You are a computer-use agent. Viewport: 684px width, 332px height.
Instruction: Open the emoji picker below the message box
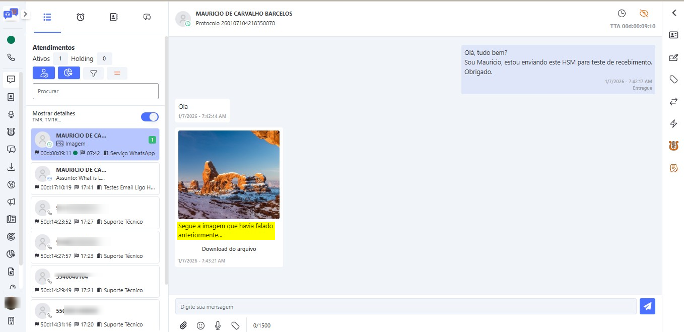(x=201, y=325)
